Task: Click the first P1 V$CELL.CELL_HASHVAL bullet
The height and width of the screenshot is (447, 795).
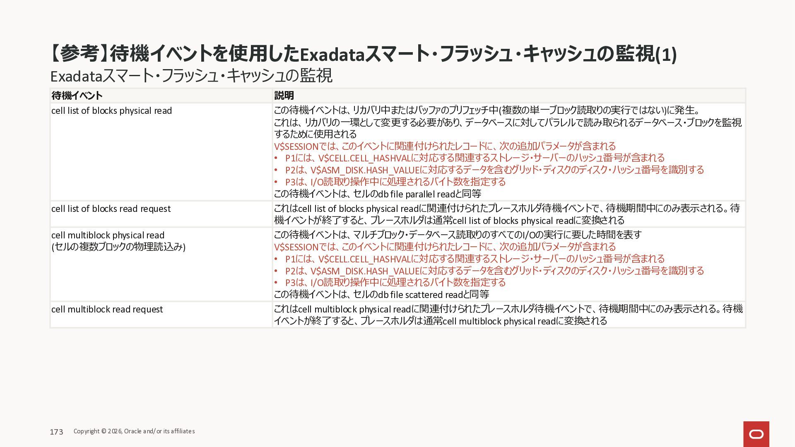Action: click(x=475, y=158)
